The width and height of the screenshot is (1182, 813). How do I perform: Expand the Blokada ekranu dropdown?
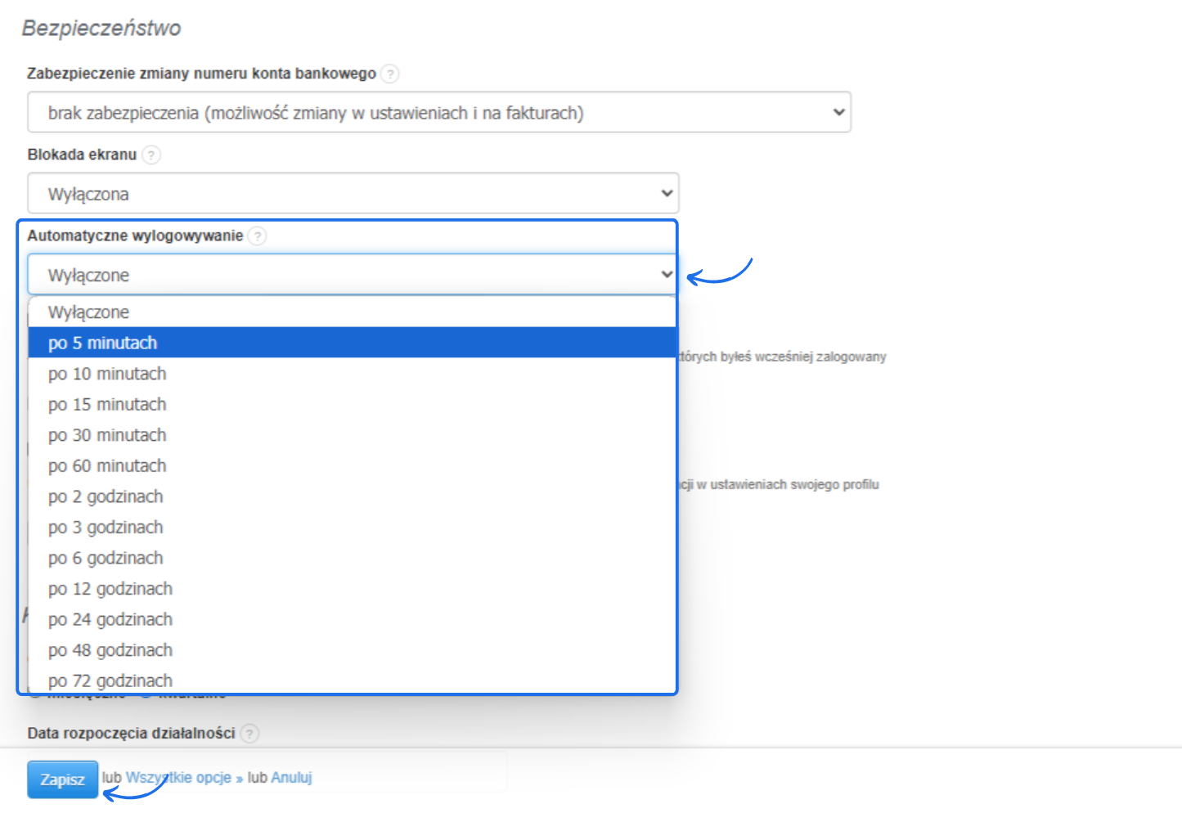(x=353, y=193)
